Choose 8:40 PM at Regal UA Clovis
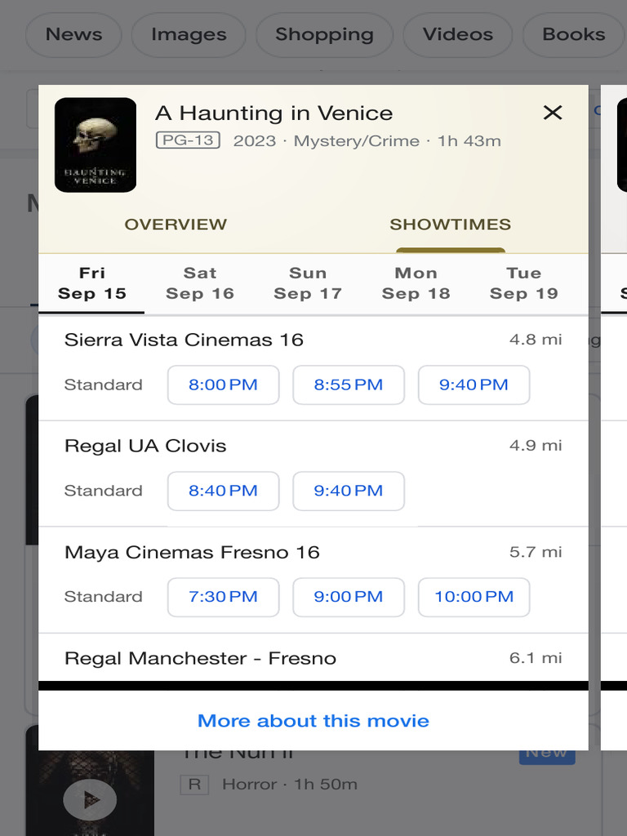The image size is (627, 836). (223, 491)
